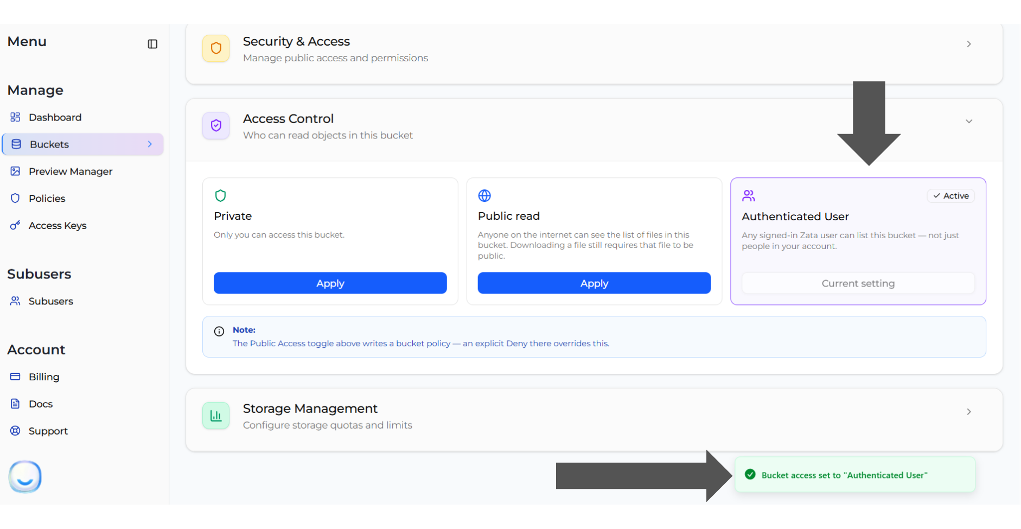Click the Subusers people icon

pos(15,301)
